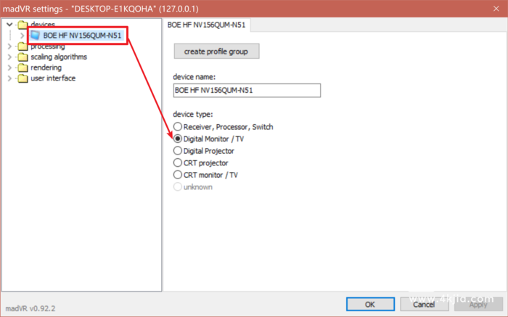This screenshot has width=508, height=317.
Task: Click the scaling algorithms folder icon
Action: coord(22,57)
